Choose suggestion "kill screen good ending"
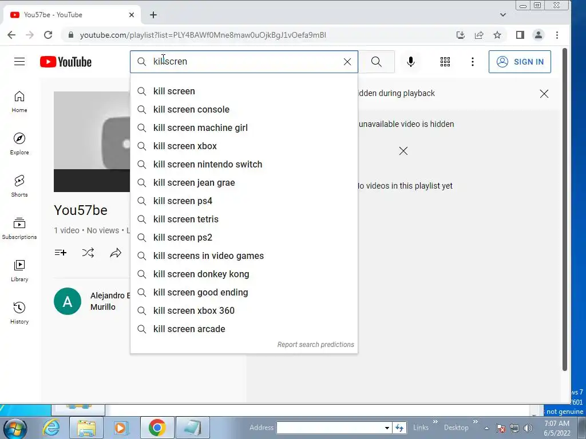The image size is (586, 439). [244, 292]
